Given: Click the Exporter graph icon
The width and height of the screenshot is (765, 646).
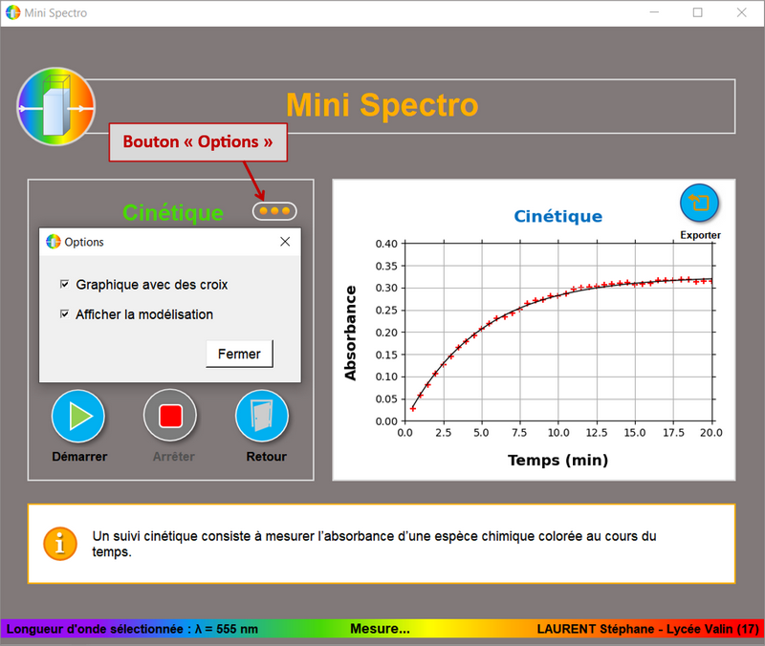Looking at the screenshot, I should [x=699, y=203].
